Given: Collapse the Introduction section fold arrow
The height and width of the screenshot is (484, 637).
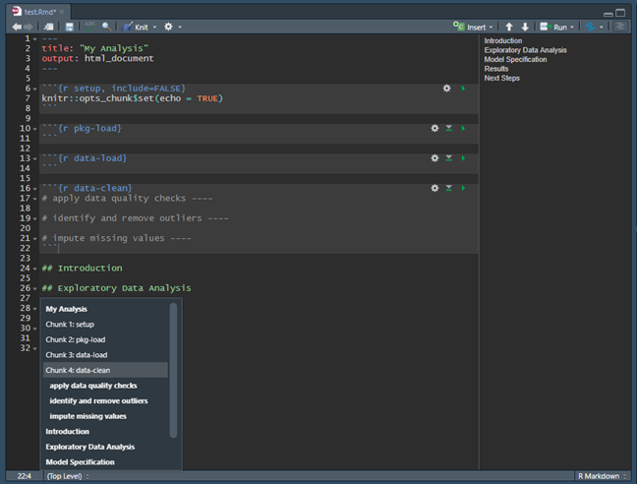Looking at the screenshot, I should point(35,268).
